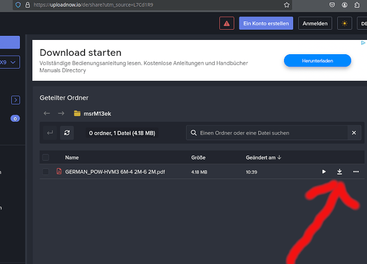Navigate back with the left arrow

[47, 114]
